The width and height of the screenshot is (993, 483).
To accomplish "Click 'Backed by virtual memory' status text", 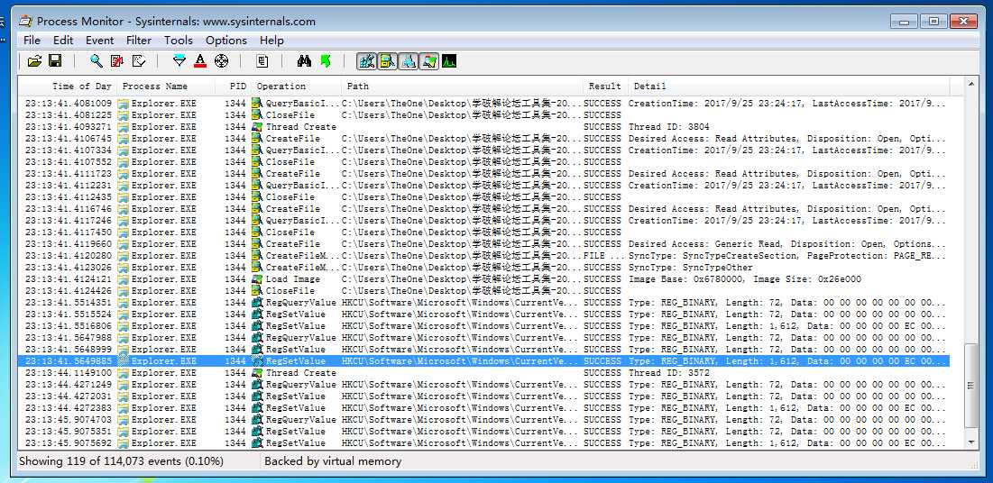I will [x=333, y=461].
